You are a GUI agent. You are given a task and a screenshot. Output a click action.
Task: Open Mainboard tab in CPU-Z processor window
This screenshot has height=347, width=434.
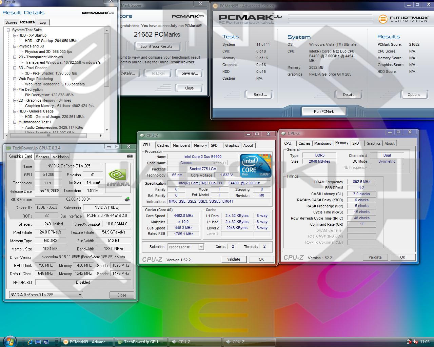181,145
